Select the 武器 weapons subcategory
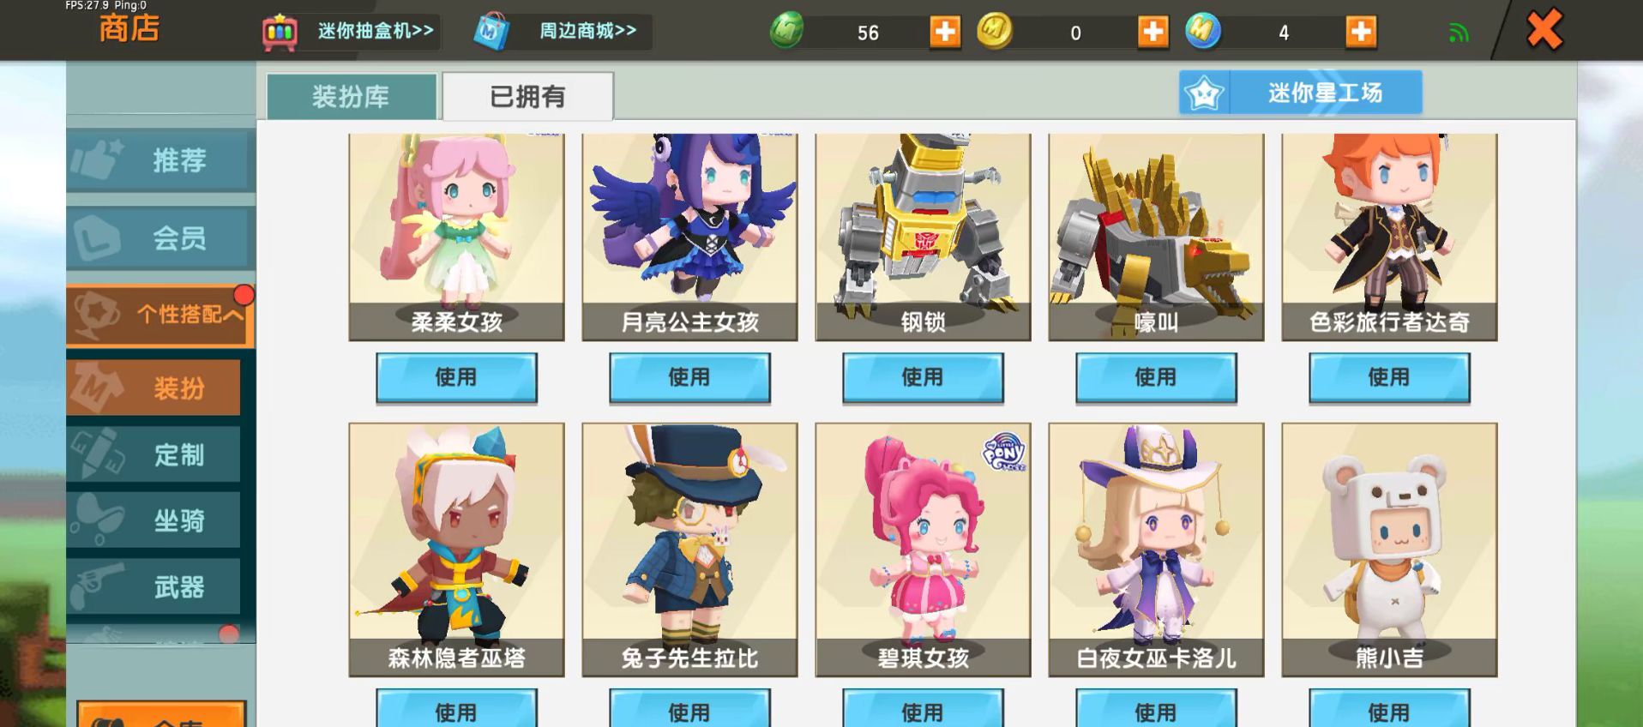The image size is (1643, 727). point(154,587)
